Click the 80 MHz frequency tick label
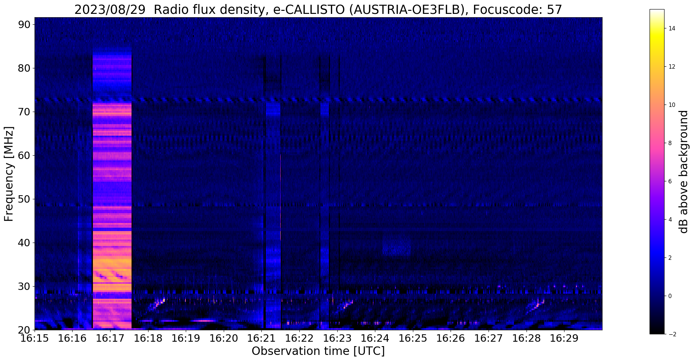Image resolution: width=694 pixels, height=361 pixels. (24, 68)
